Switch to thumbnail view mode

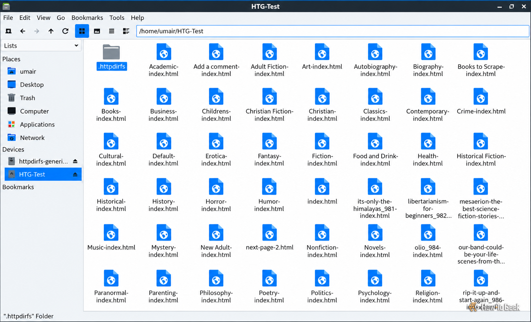[x=97, y=31]
